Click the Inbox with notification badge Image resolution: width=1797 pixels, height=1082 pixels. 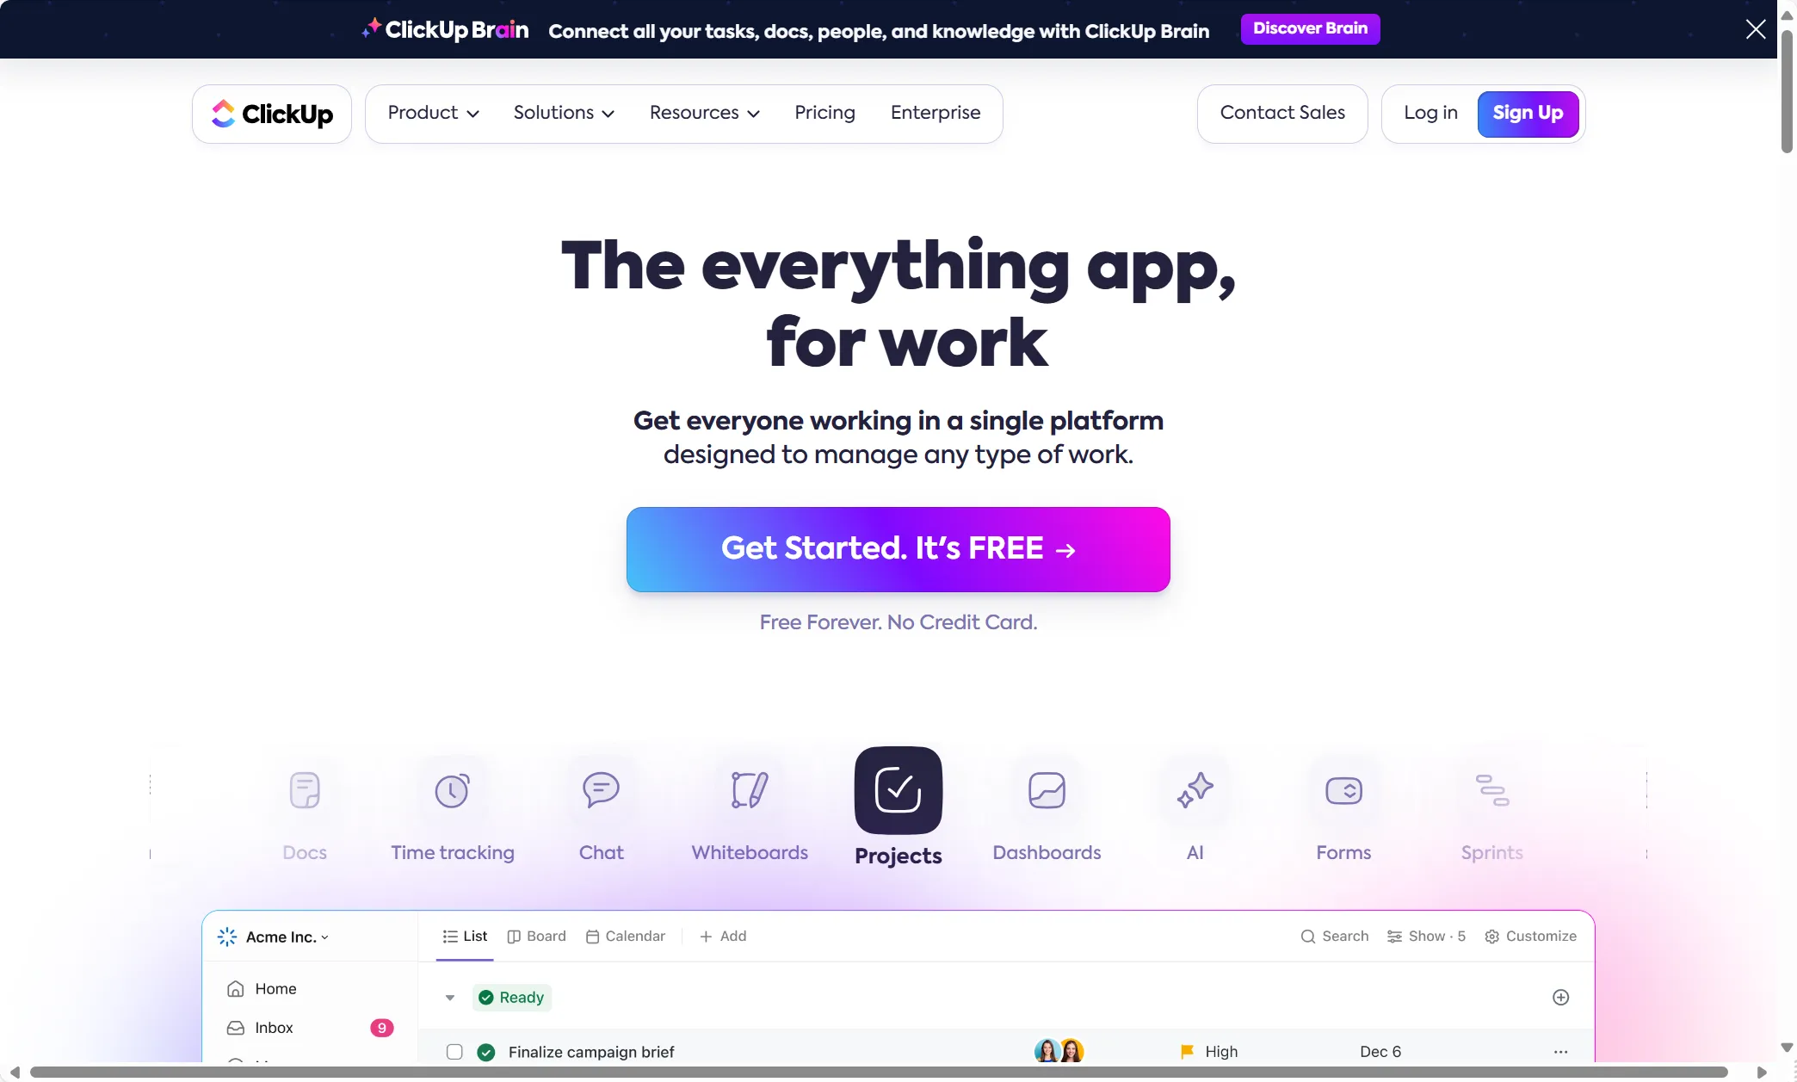tap(274, 1027)
